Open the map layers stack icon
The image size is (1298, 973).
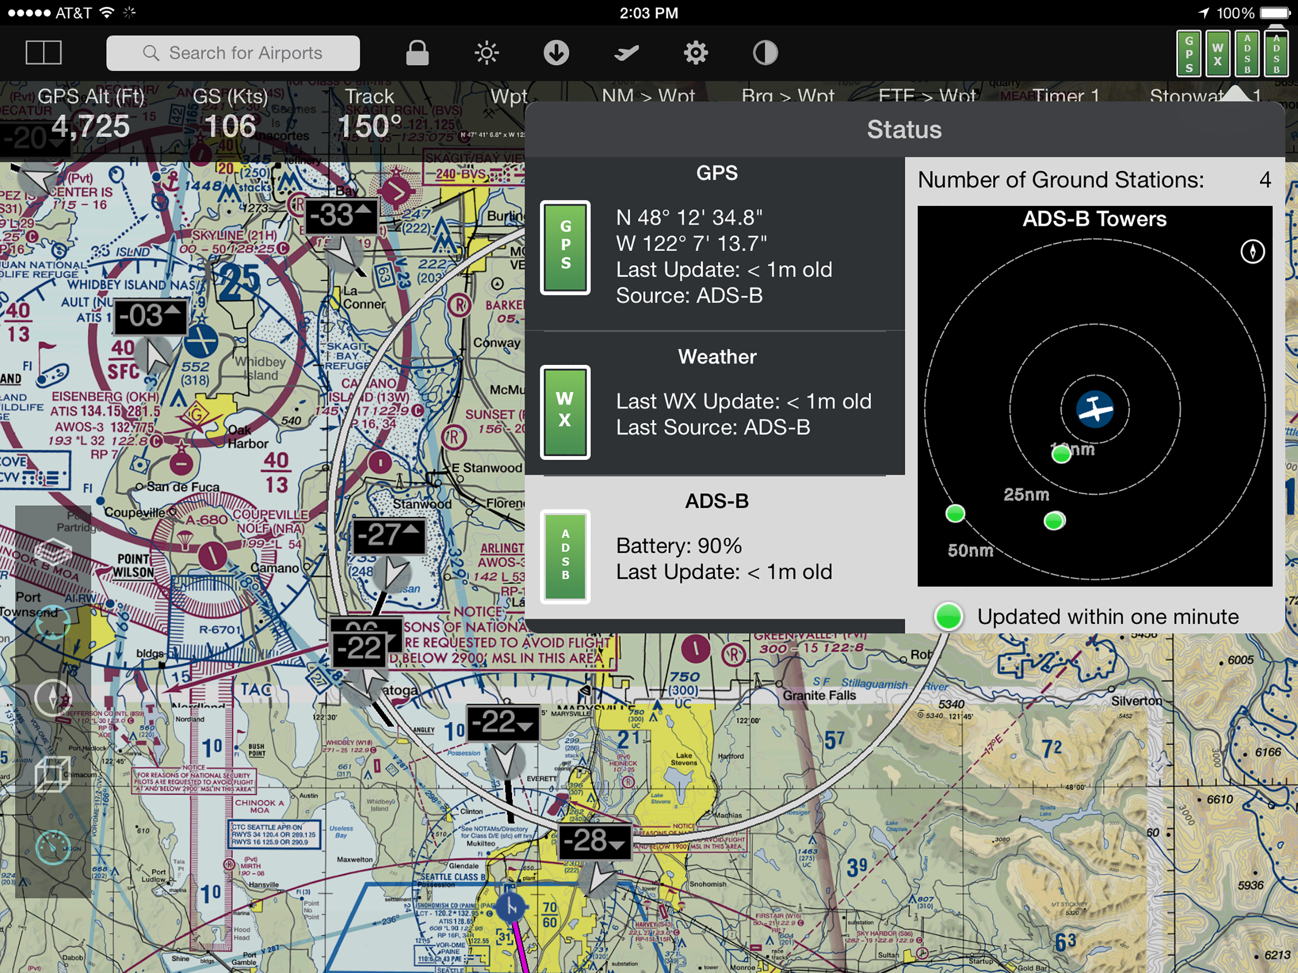(53, 551)
